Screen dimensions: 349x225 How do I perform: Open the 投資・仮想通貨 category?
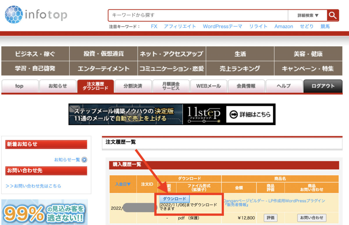(104, 54)
